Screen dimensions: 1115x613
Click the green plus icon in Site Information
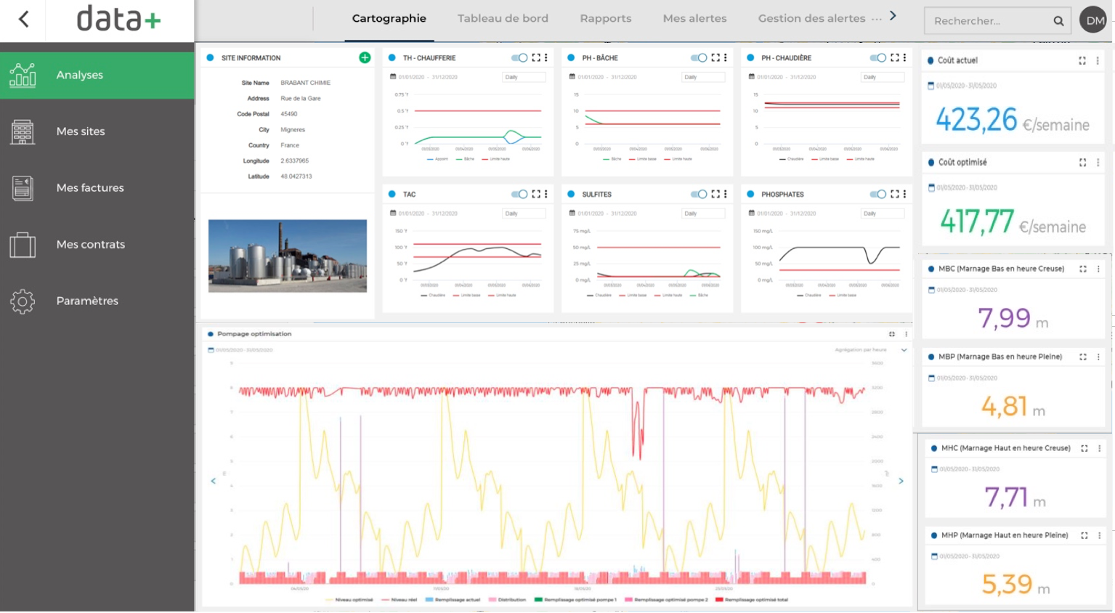pyautogui.click(x=365, y=57)
